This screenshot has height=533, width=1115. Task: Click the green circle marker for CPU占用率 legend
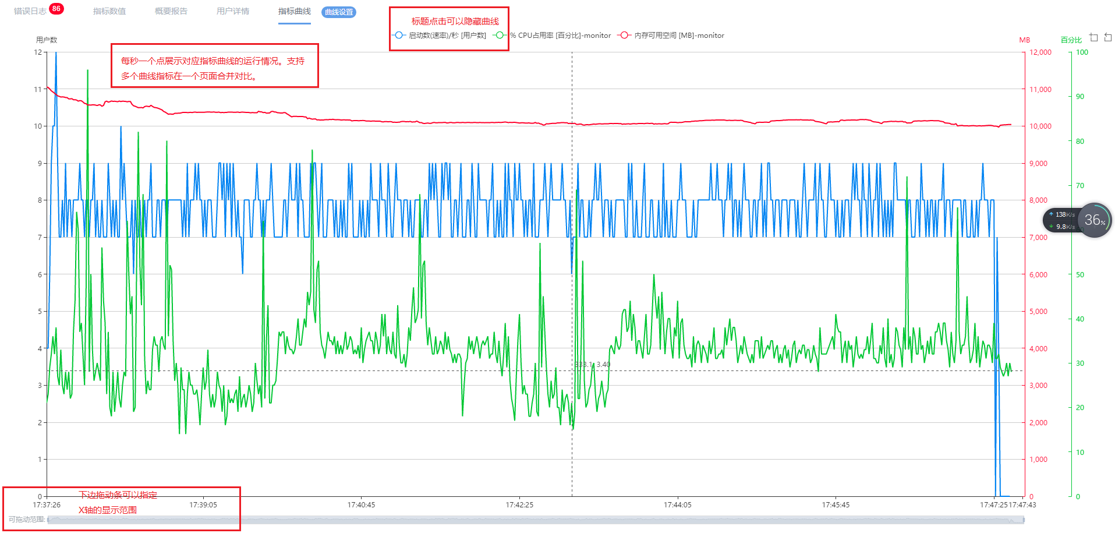click(x=500, y=35)
